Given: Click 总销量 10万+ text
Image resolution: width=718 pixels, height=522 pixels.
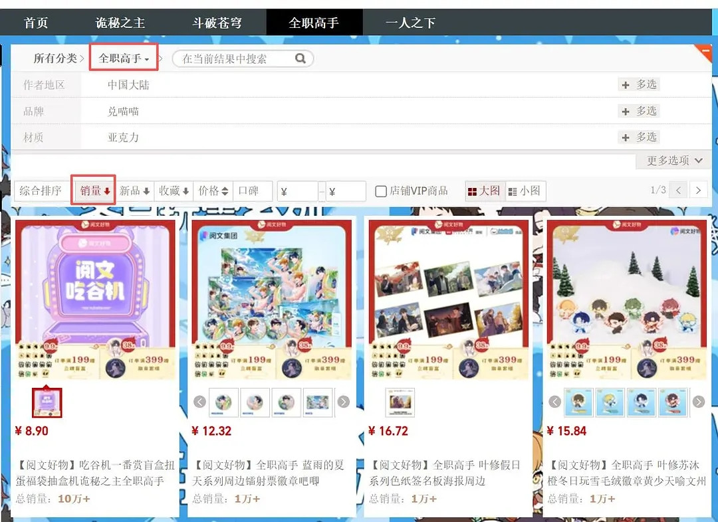Looking at the screenshot, I should [x=53, y=499].
